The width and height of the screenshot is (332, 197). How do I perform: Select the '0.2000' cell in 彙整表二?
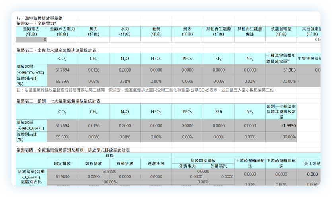pos(125,70)
